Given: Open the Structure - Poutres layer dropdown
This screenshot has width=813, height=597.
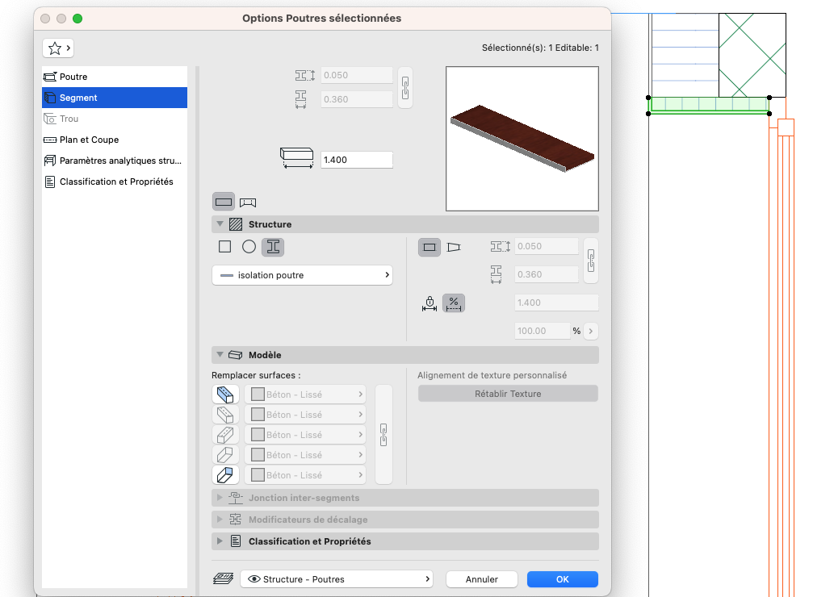Looking at the screenshot, I should tap(337, 579).
